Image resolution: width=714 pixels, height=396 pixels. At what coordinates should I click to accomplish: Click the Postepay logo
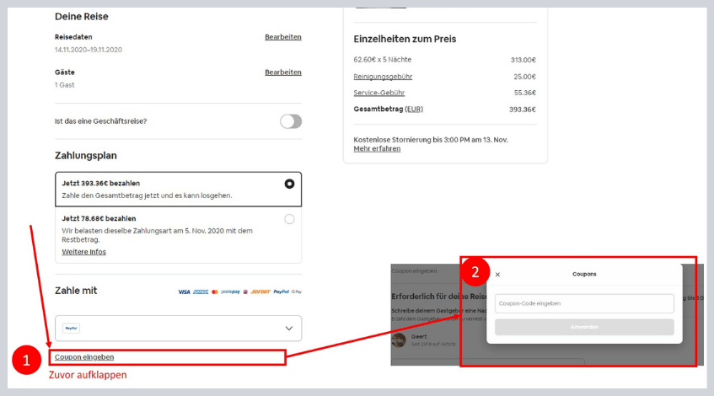230,292
